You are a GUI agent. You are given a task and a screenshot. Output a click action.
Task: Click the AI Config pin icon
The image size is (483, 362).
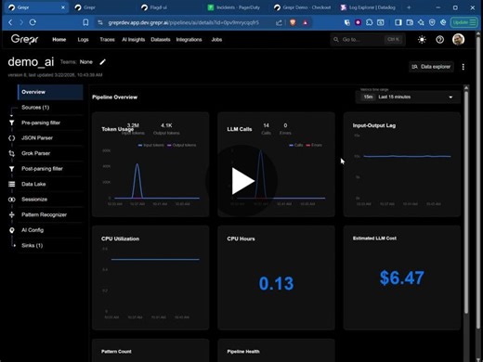(11, 230)
